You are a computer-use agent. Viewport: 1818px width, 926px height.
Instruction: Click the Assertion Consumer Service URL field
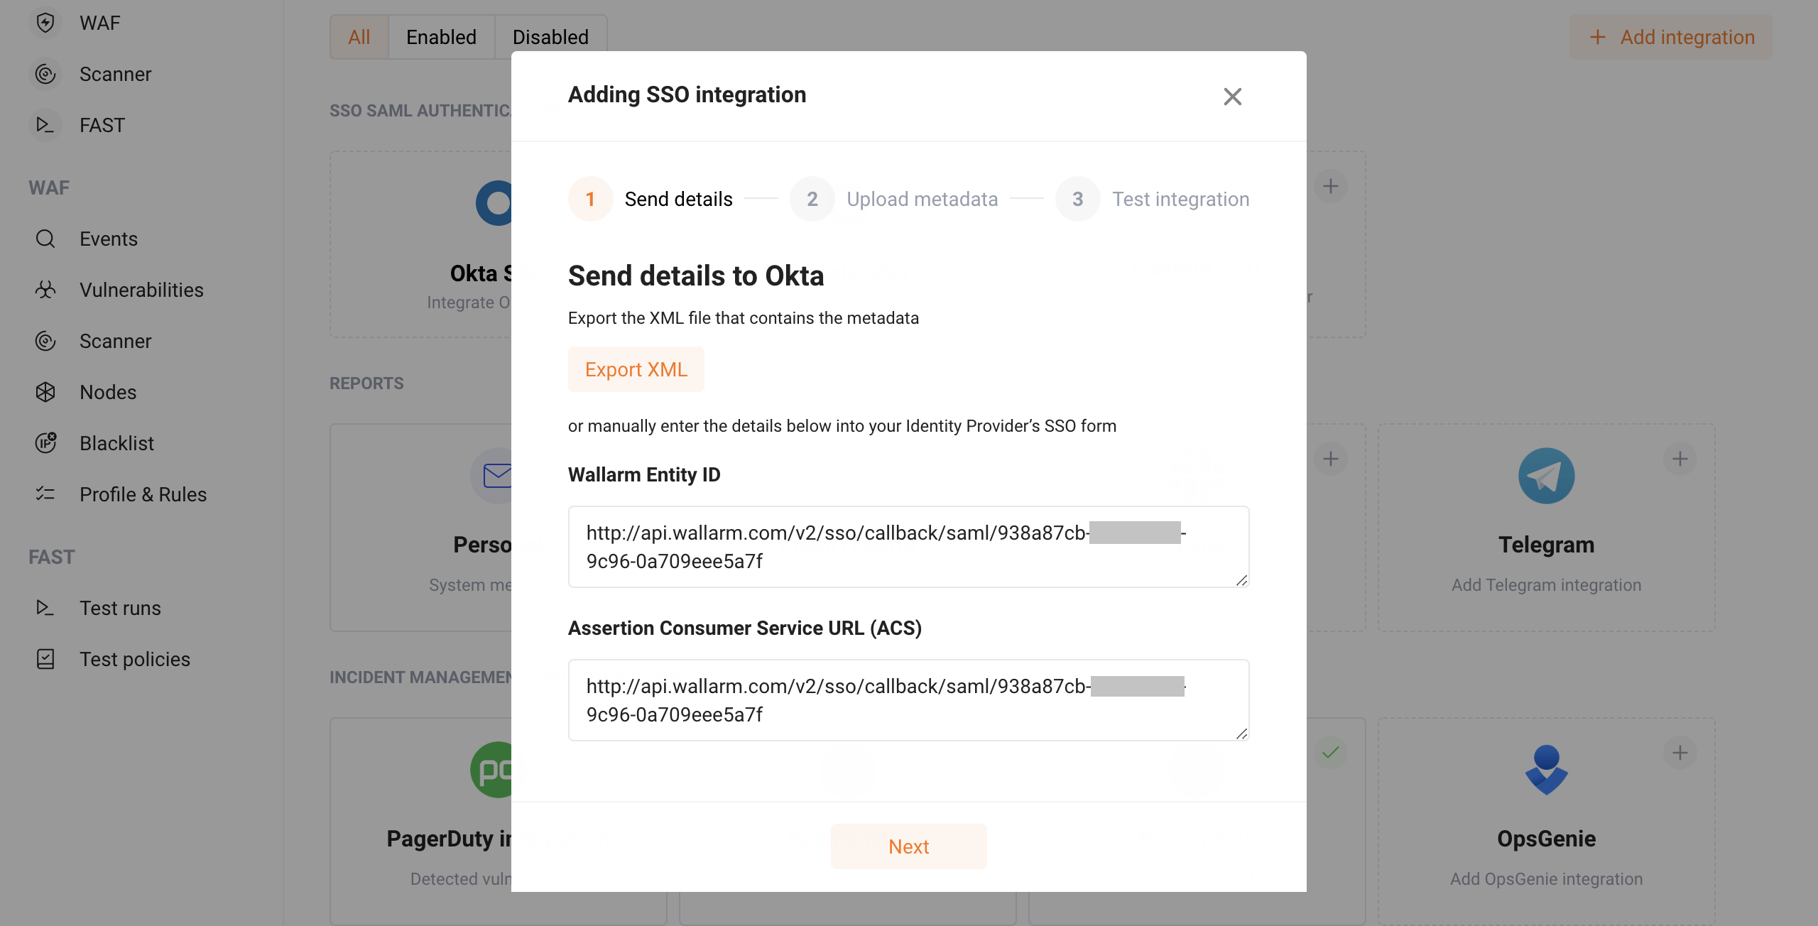[908, 700]
